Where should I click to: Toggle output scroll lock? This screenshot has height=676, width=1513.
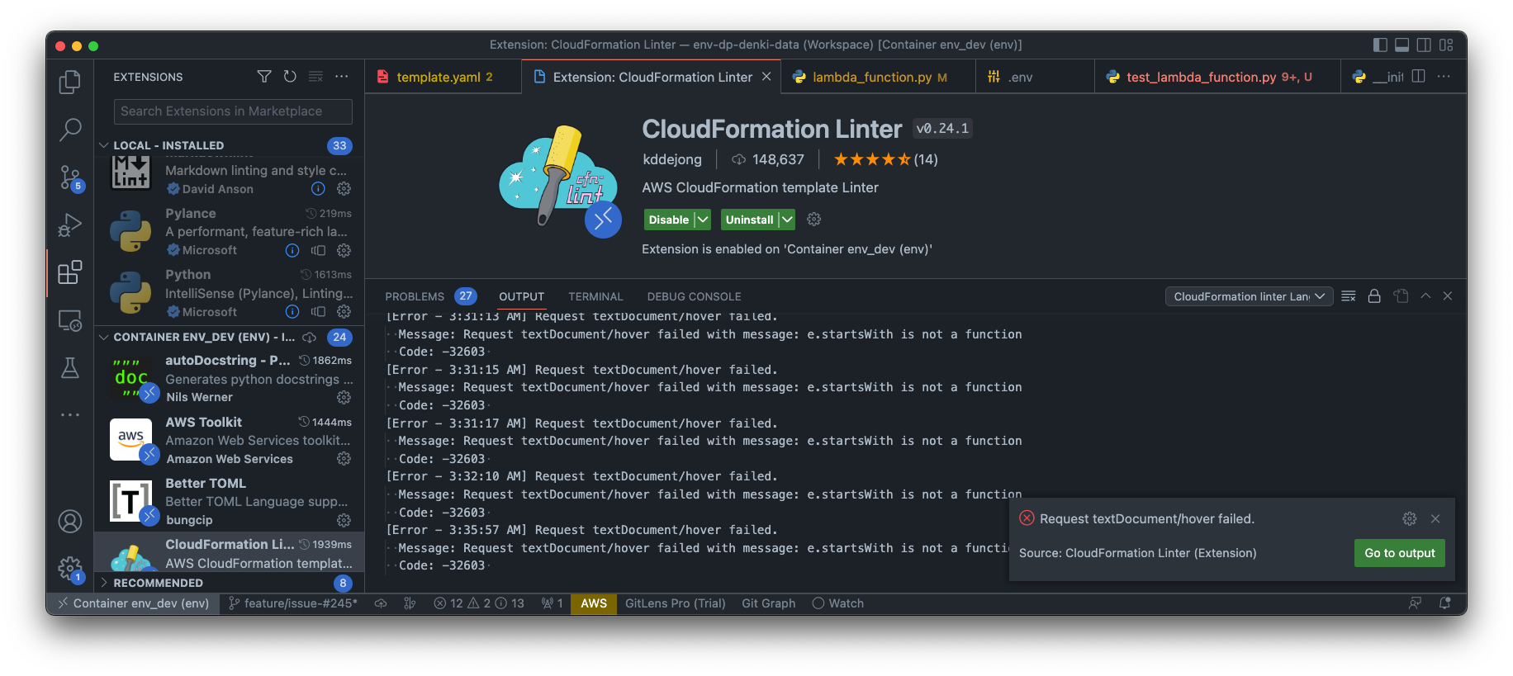1374,296
